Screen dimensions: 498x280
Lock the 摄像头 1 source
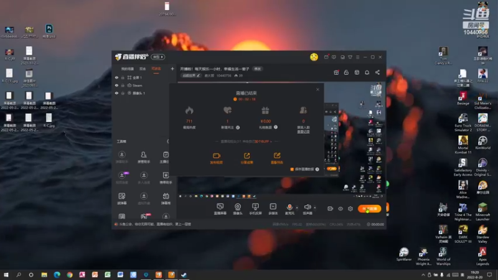[123, 93]
